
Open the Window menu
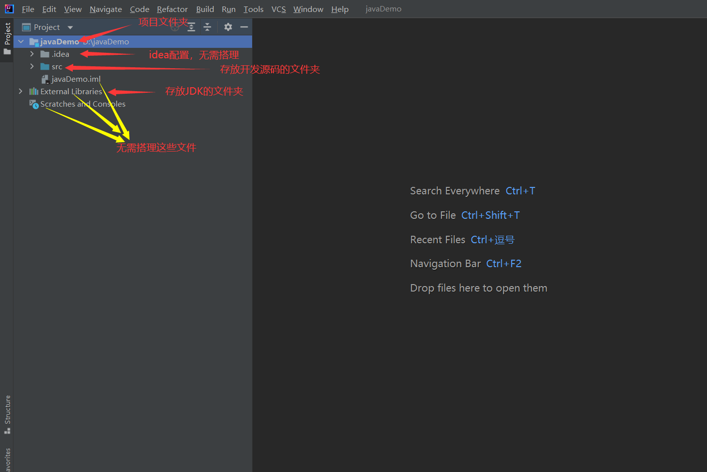(308, 9)
